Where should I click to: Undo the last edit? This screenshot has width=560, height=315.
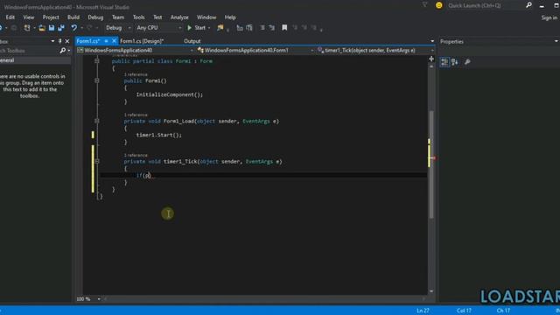(73, 28)
